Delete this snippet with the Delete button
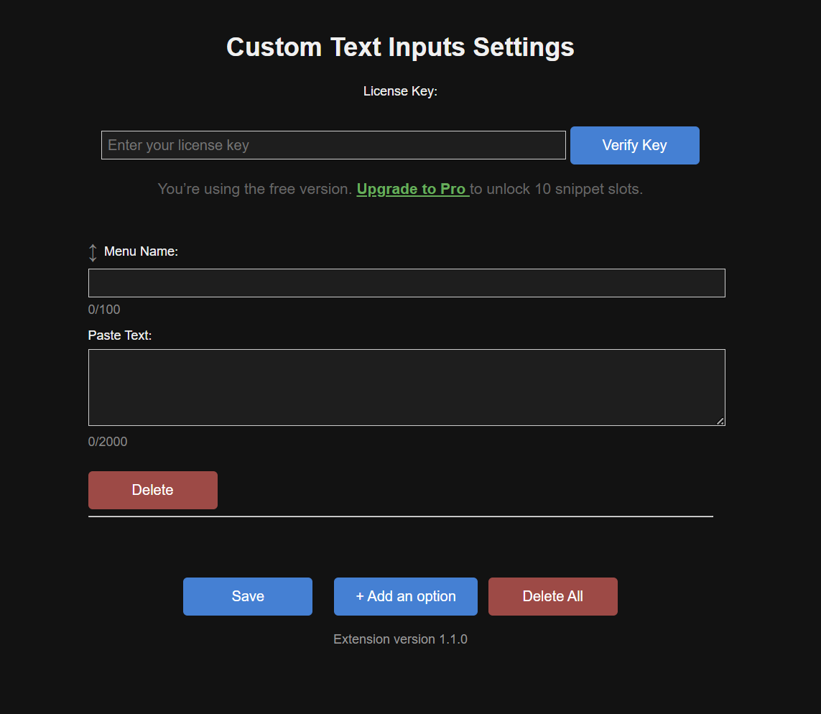Viewport: 821px width, 714px height. (x=153, y=490)
